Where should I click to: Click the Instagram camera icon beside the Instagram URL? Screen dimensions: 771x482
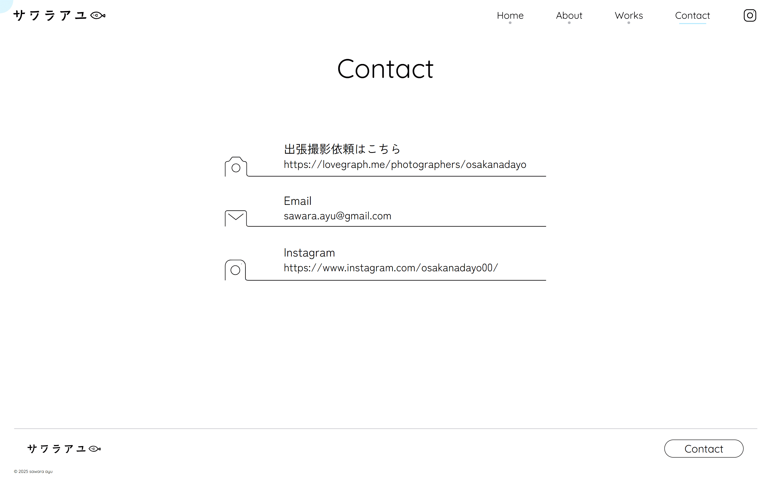[x=235, y=270]
